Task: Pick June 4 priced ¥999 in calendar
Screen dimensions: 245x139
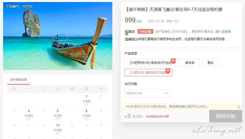Action: (x=29, y=114)
